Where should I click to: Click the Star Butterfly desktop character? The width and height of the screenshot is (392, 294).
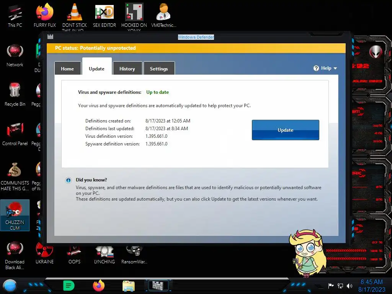pyautogui.click(x=307, y=253)
